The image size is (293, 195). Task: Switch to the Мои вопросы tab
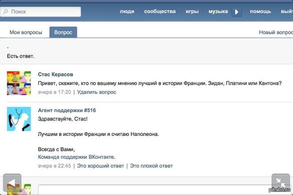[x=25, y=32]
